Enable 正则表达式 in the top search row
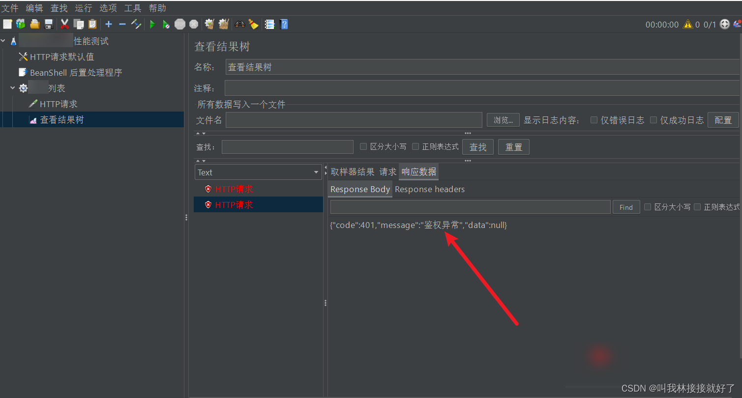 pyautogui.click(x=416, y=146)
